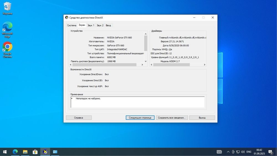Click drivers panel scroll left arrow

coord(152,65)
